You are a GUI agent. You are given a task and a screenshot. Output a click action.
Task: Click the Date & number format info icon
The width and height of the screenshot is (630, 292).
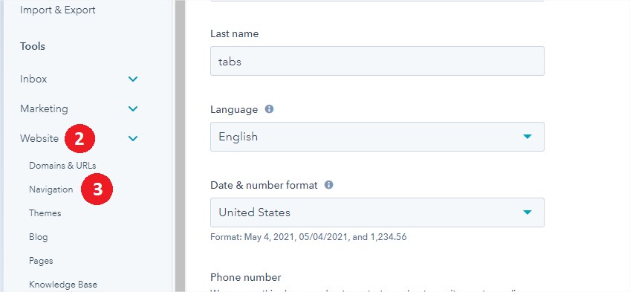328,185
